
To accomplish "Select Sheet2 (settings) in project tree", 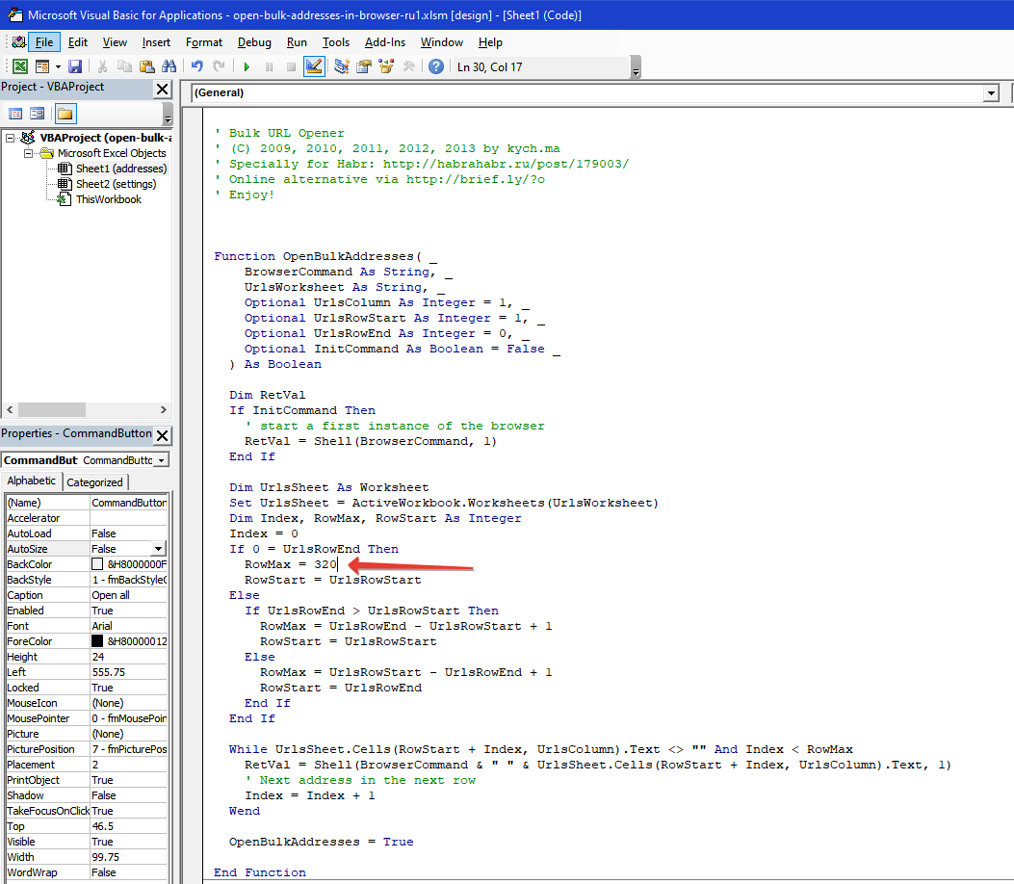I will [x=115, y=184].
